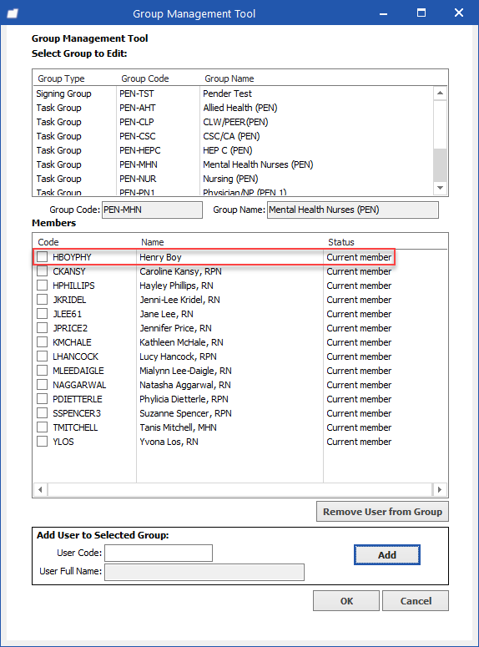The width and height of the screenshot is (479, 647).
Task: Select the Allied Health (PEN) group
Action: 233,108
